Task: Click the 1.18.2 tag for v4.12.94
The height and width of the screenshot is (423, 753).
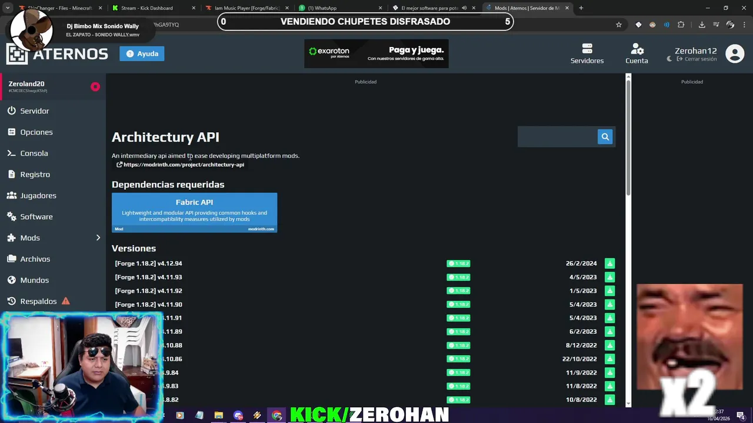Action: pyautogui.click(x=458, y=263)
